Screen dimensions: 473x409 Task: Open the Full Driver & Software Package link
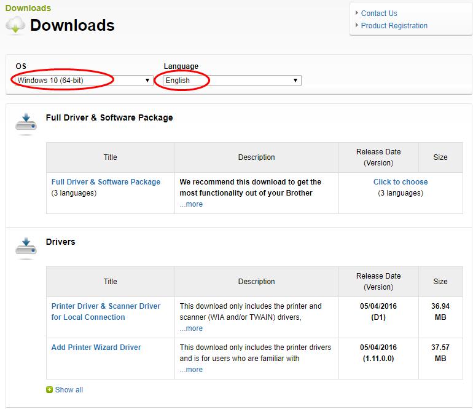coord(106,182)
